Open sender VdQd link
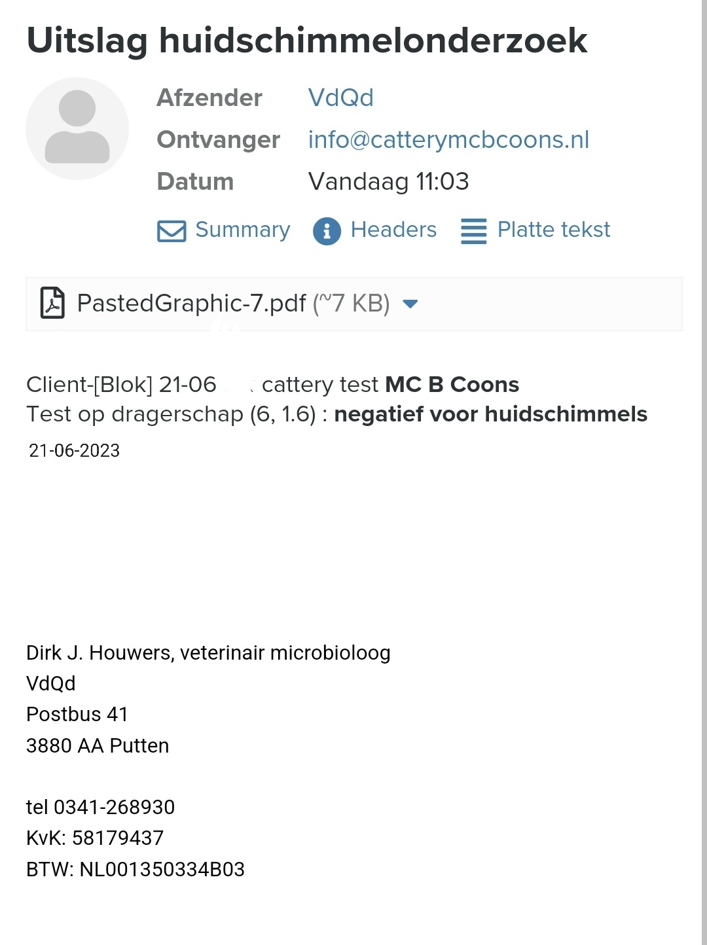Image resolution: width=707 pixels, height=945 pixels. click(340, 98)
